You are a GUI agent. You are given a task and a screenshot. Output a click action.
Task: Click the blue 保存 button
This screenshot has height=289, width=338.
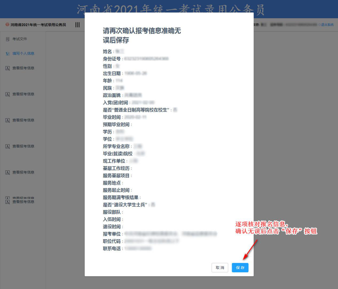[240, 268]
